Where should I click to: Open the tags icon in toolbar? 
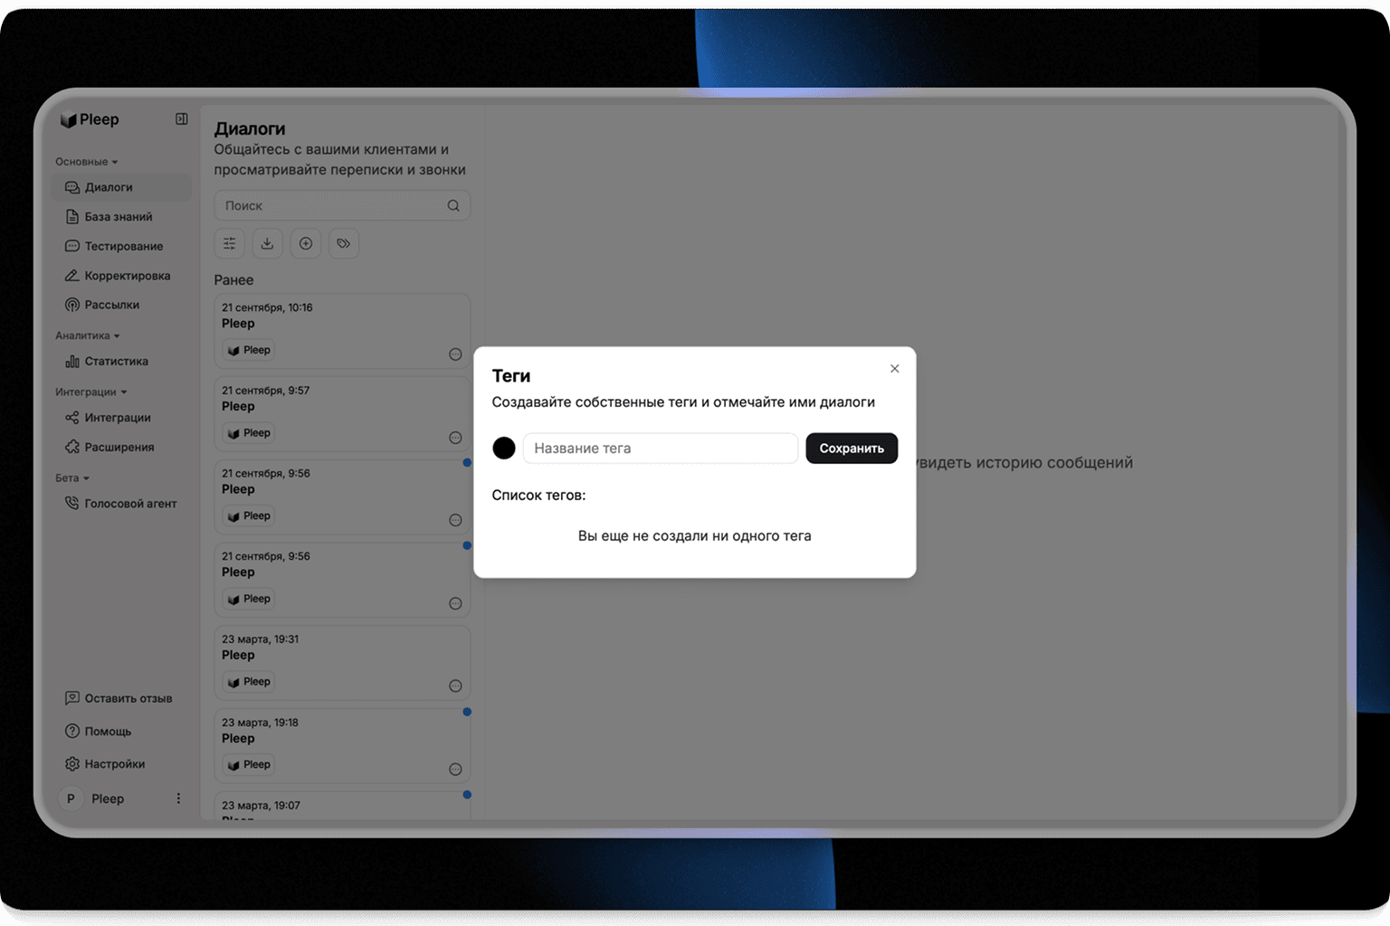coord(344,243)
